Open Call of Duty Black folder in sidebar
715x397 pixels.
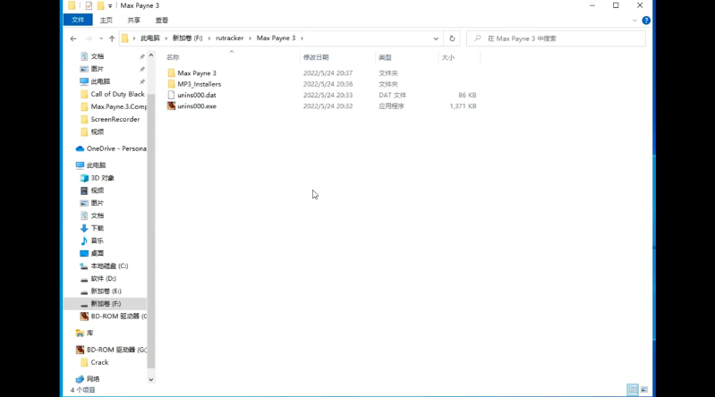pyautogui.click(x=117, y=94)
